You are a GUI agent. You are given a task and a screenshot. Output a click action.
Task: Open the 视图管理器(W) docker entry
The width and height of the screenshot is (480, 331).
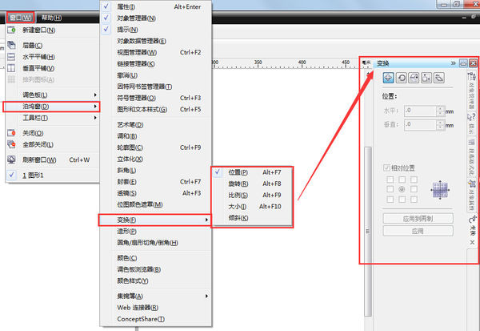pyautogui.click(x=156, y=52)
